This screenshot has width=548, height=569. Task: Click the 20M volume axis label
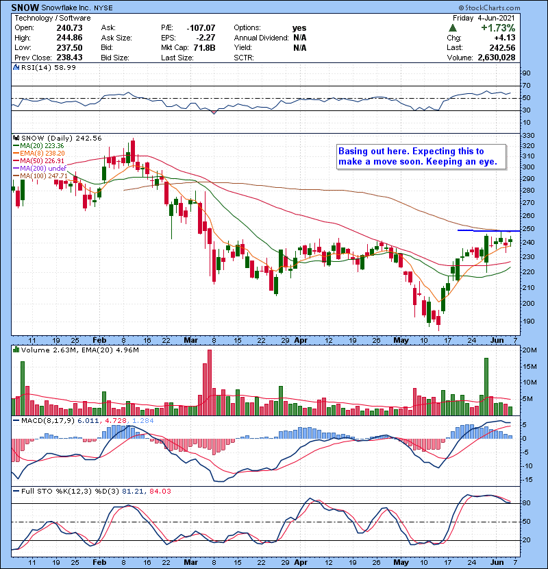530,350
